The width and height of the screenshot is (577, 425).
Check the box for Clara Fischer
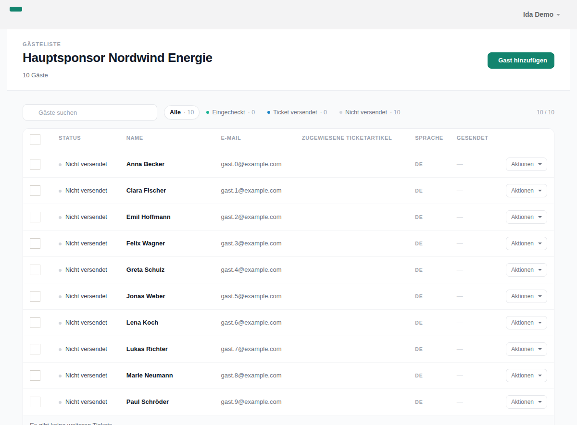(x=35, y=191)
